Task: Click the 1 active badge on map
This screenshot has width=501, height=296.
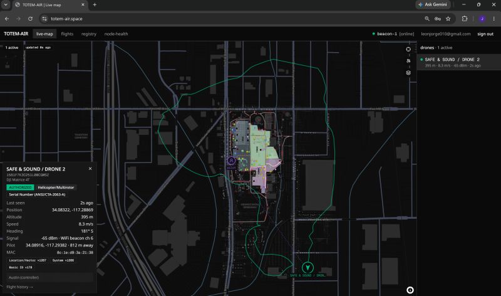Action: point(12,48)
